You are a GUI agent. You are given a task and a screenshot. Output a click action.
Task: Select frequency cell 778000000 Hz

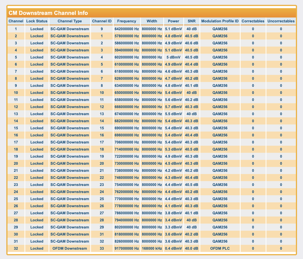coord(127,206)
